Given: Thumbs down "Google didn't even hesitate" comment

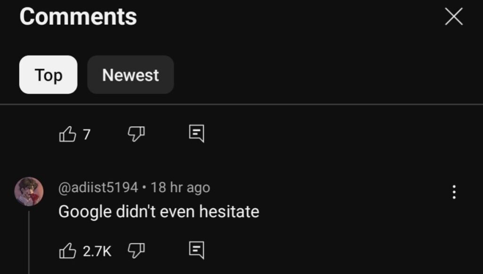Looking at the screenshot, I should (x=136, y=250).
